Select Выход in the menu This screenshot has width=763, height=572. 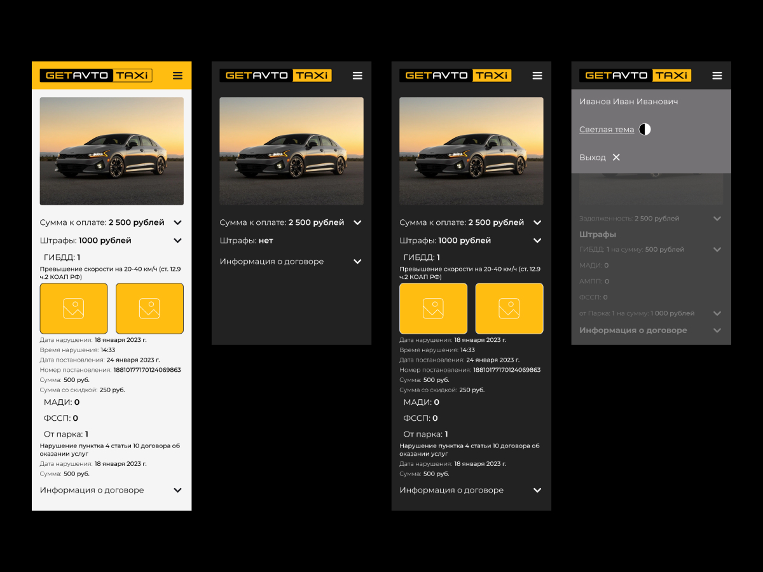point(593,158)
